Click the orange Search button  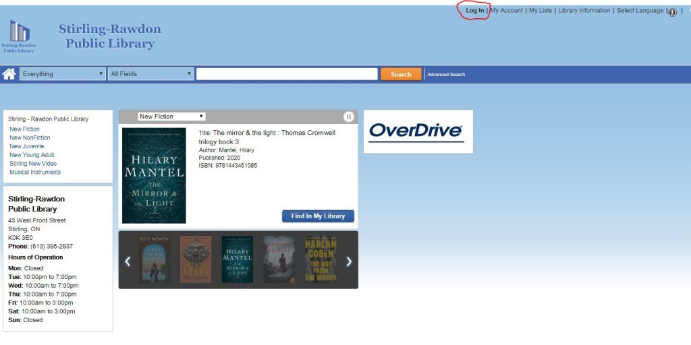(401, 74)
